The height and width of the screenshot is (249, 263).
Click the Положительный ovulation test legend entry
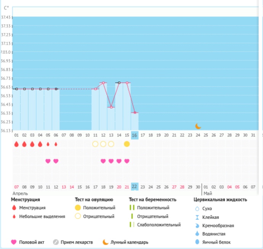coord(93,208)
